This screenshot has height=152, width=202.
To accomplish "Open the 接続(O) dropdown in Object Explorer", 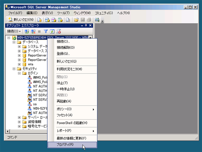I will click(14, 31).
